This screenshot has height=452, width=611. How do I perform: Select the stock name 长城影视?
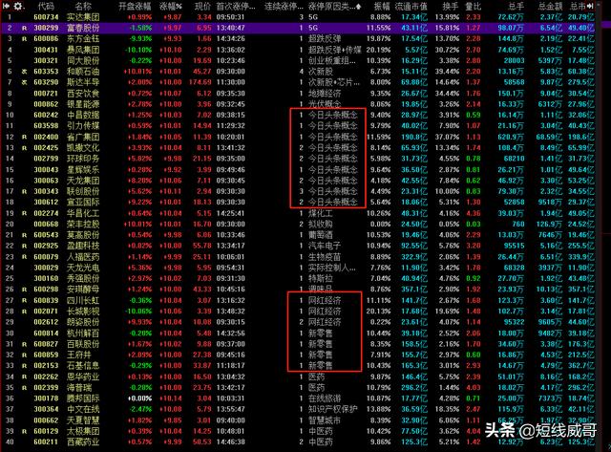coord(83,312)
